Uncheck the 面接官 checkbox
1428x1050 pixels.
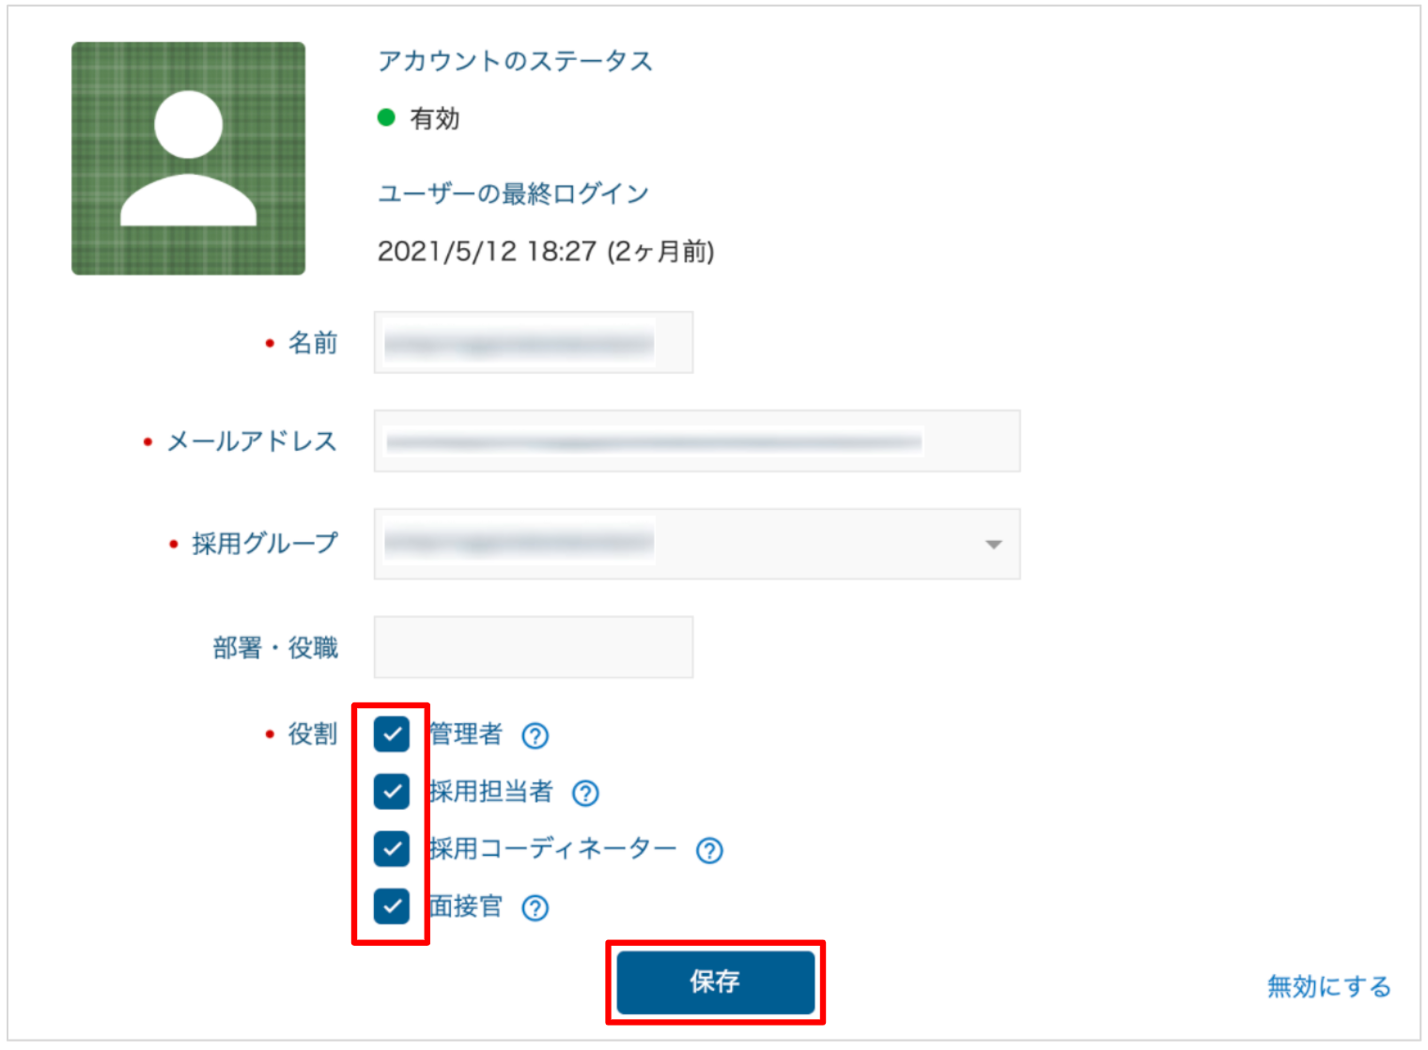pos(392,906)
